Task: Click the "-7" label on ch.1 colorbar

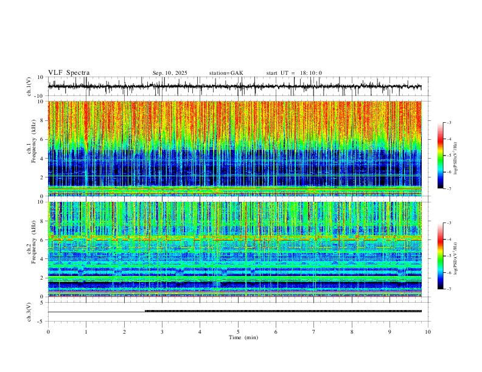Action: 449,188
